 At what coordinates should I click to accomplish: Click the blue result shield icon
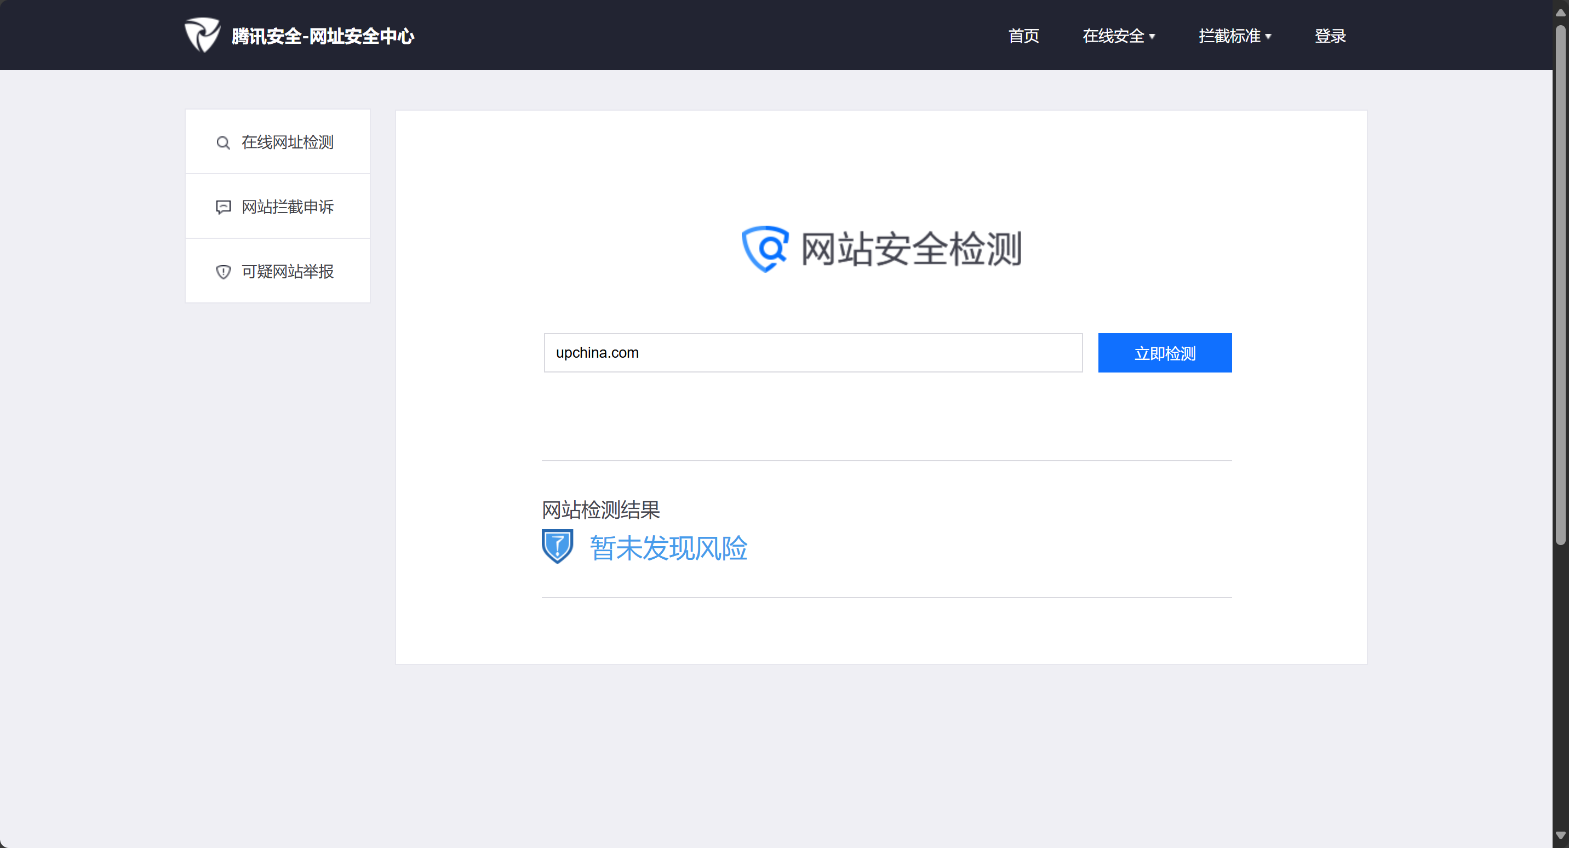557,546
